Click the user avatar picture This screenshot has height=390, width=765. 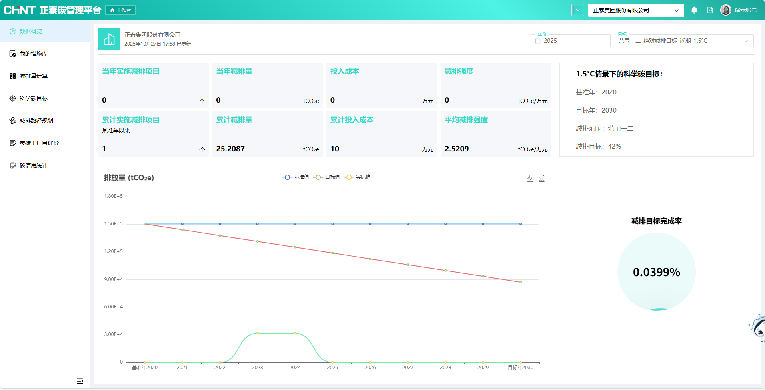pyautogui.click(x=725, y=10)
